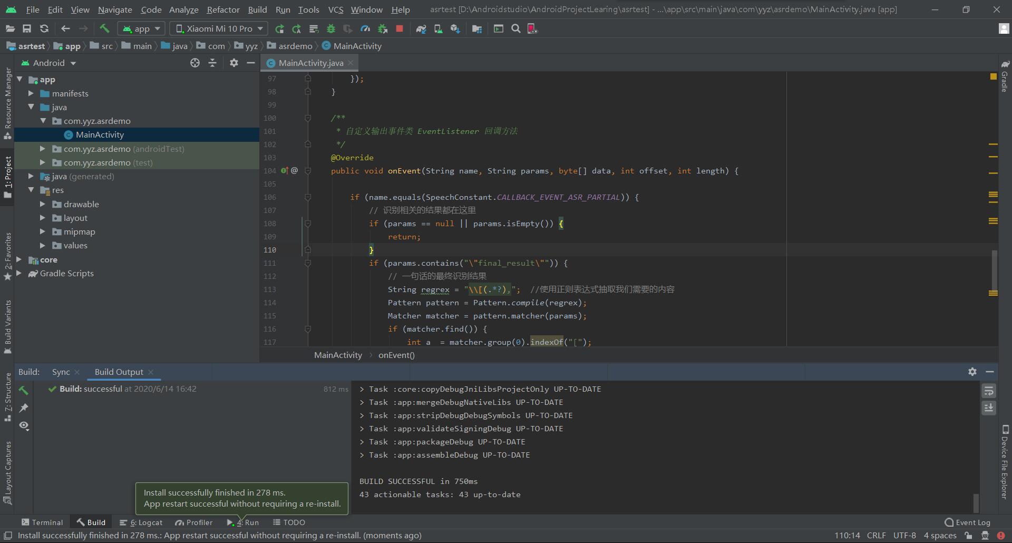Toggle pin tab icon in Build panel
The image size is (1012, 543).
click(24, 408)
